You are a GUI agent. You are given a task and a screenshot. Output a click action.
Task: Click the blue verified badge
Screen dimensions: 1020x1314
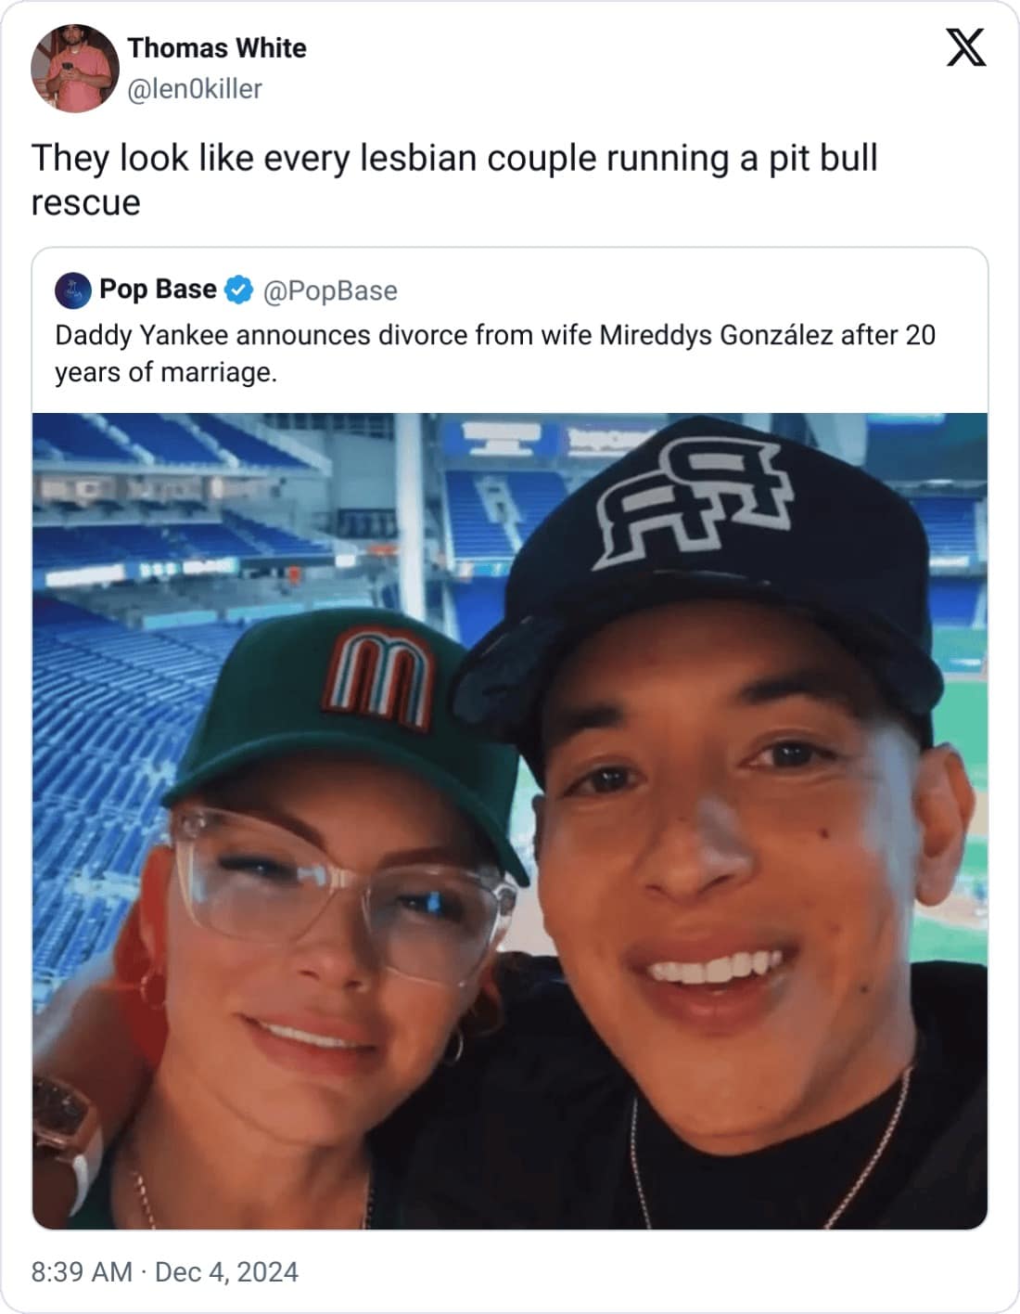pos(239,290)
